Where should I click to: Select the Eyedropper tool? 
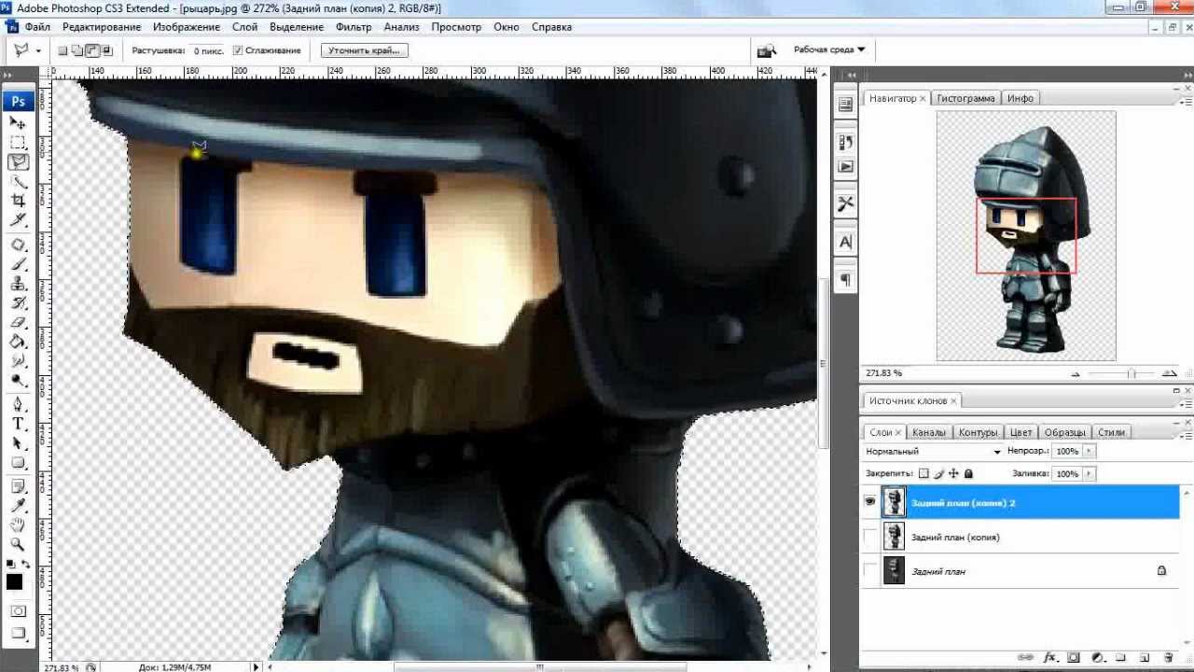tap(18, 506)
